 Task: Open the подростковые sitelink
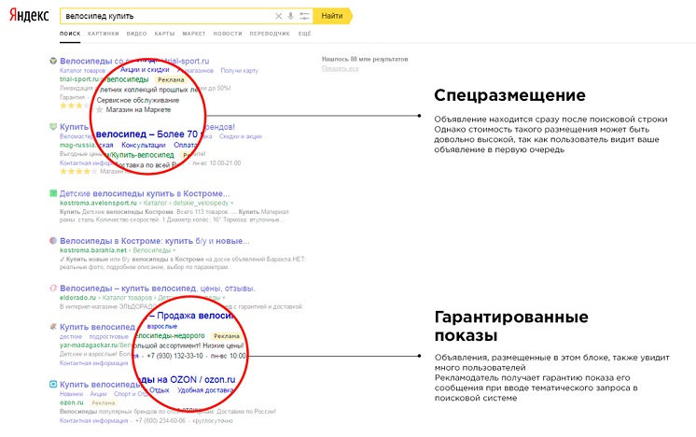[x=109, y=337]
